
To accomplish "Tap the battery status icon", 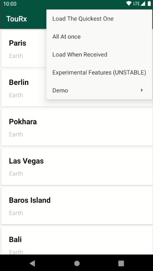I will point(149,3).
